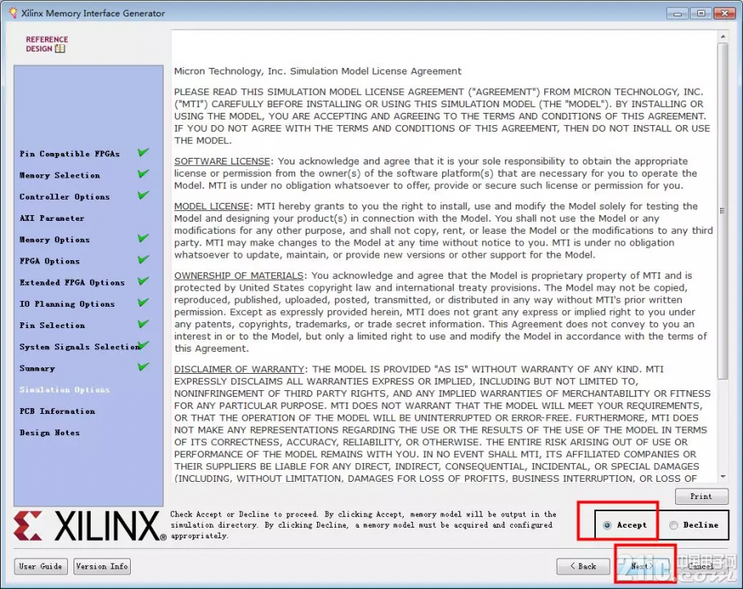Go to the FPGA Options step
The height and width of the screenshot is (589, 743).
pos(50,261)
